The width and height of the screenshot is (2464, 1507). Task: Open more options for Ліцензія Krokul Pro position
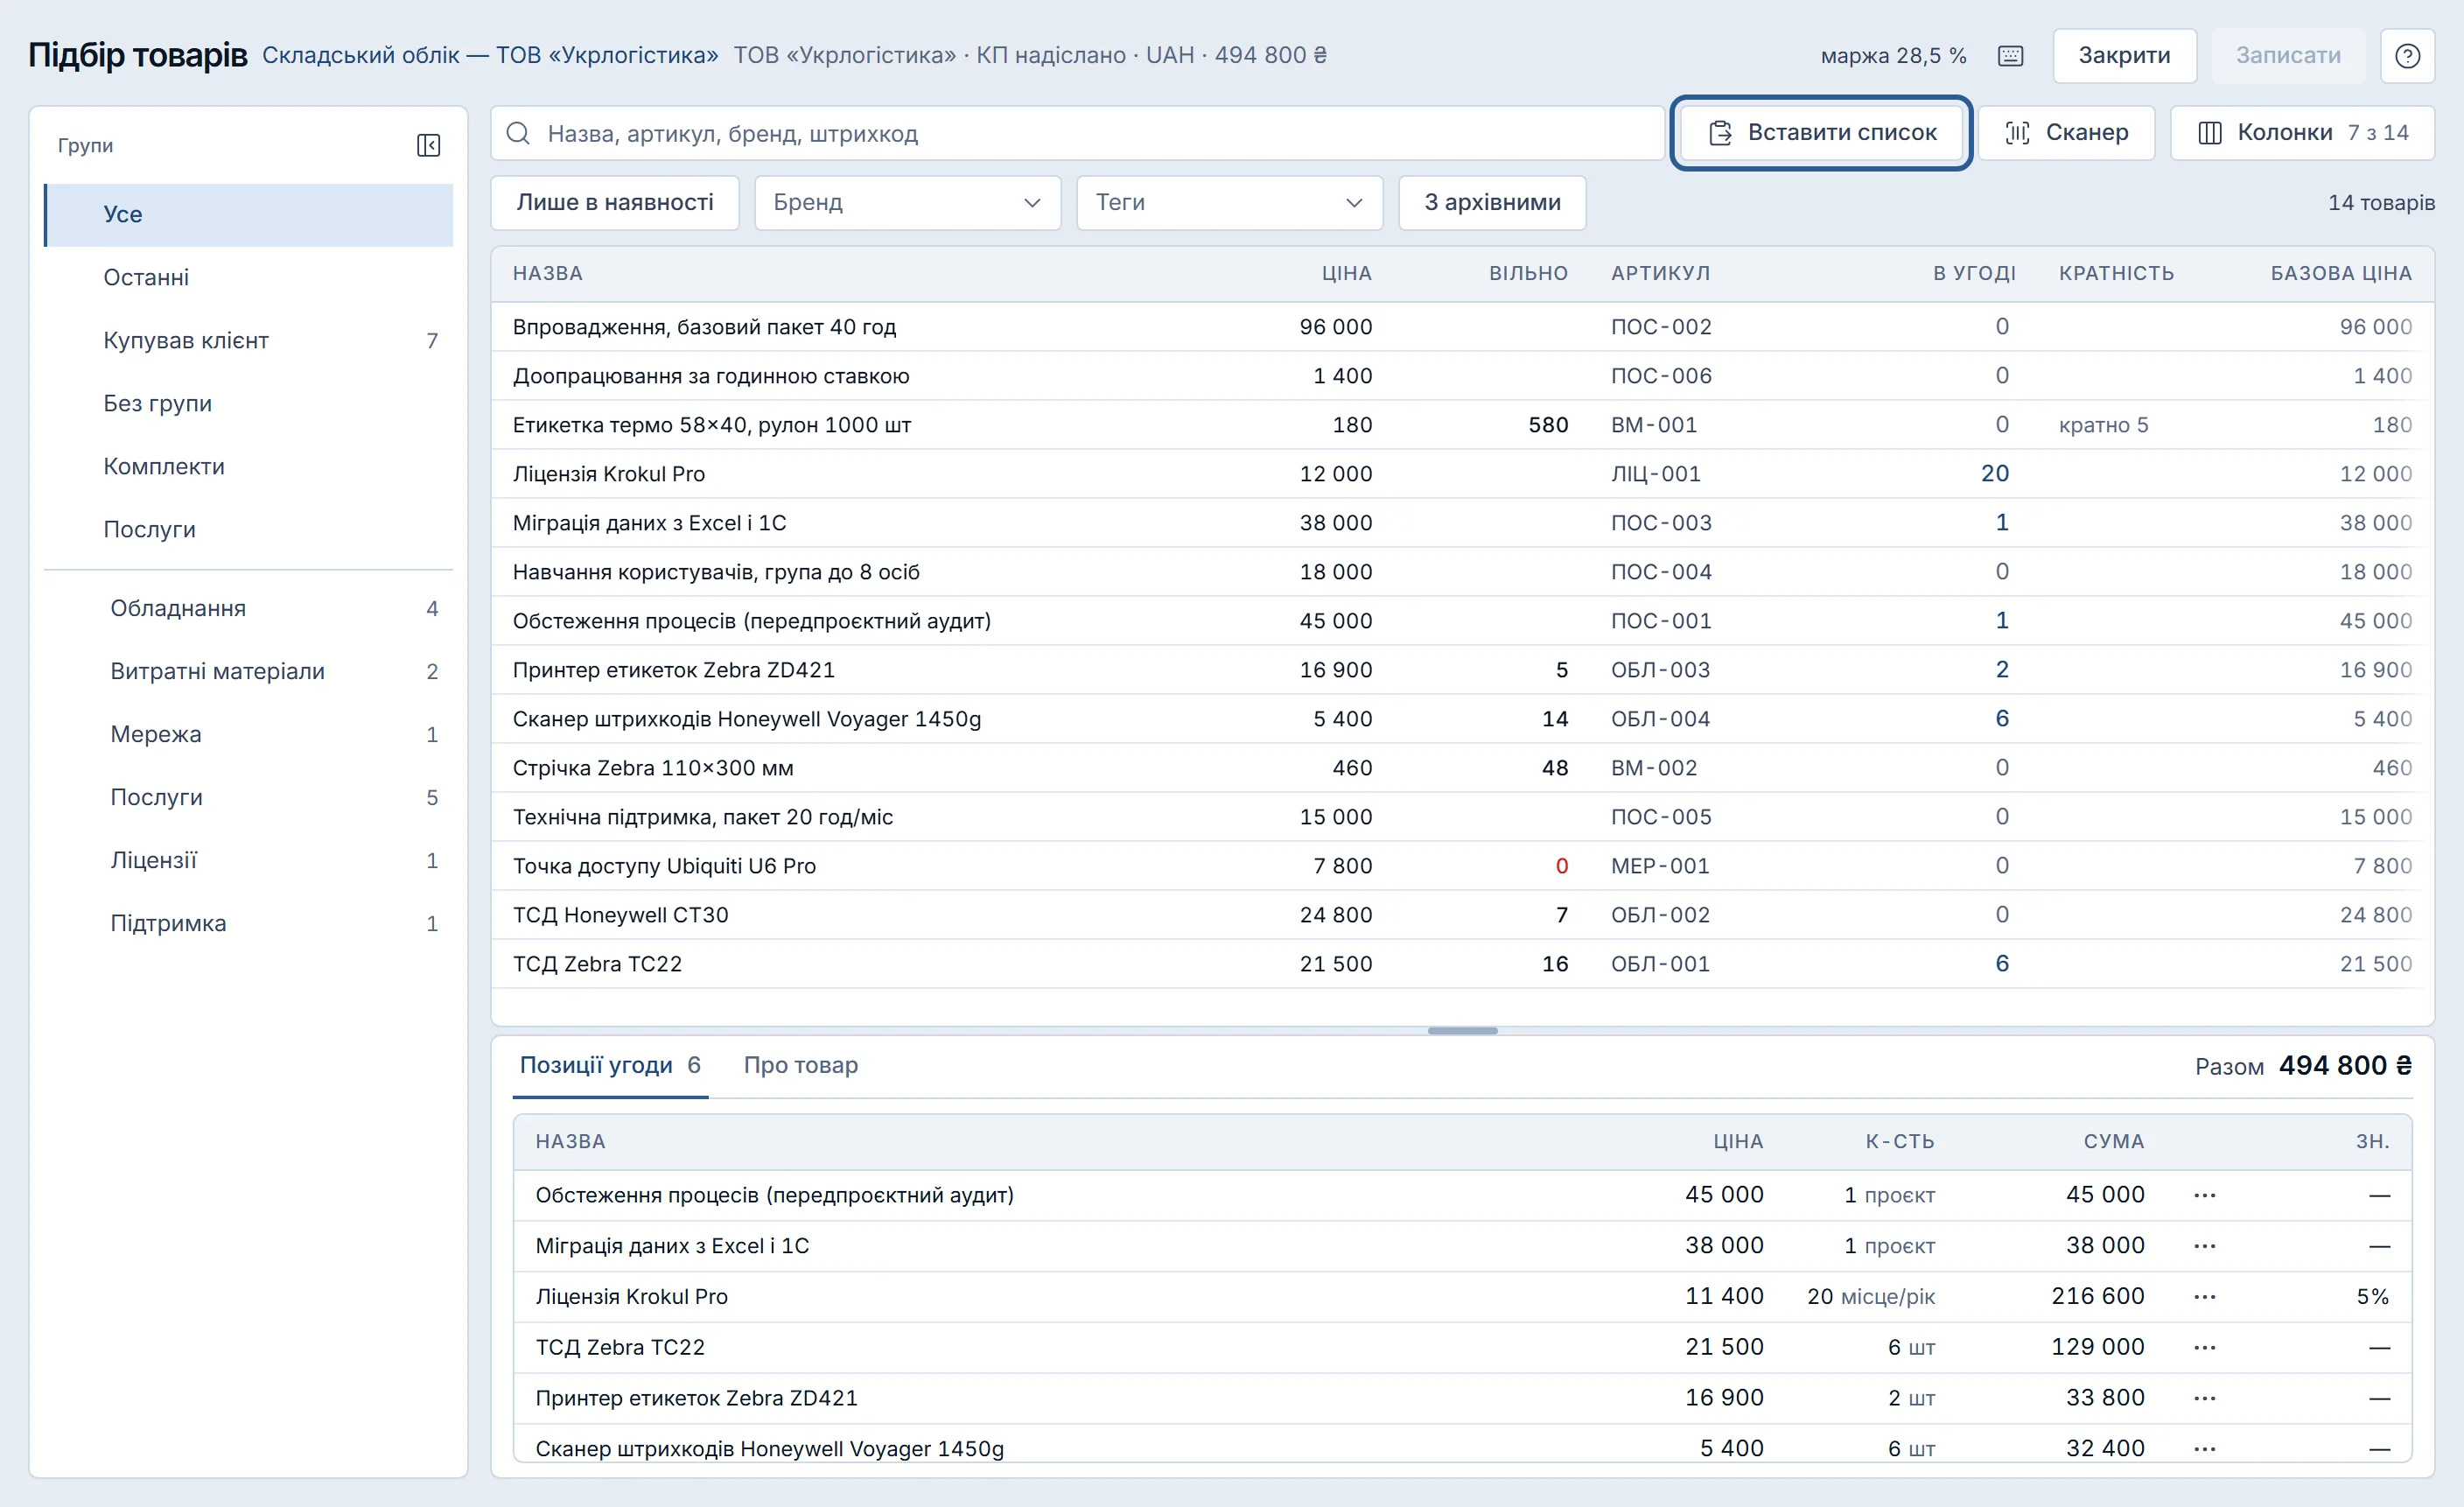click(2204, 1297)
